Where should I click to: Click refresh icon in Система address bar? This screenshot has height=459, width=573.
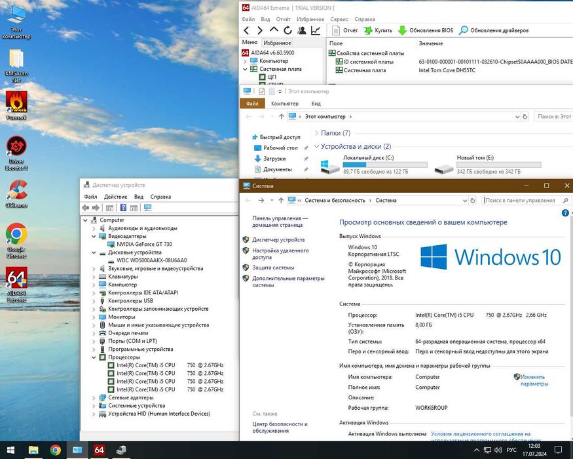(473, 201)
